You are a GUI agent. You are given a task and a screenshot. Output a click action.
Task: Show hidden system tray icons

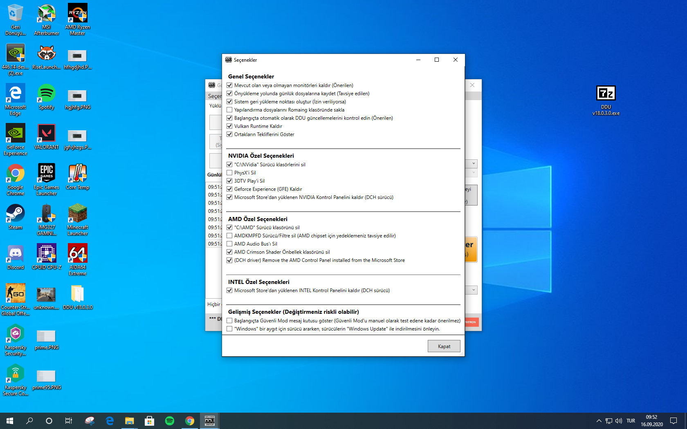click(x=599, y=421)
